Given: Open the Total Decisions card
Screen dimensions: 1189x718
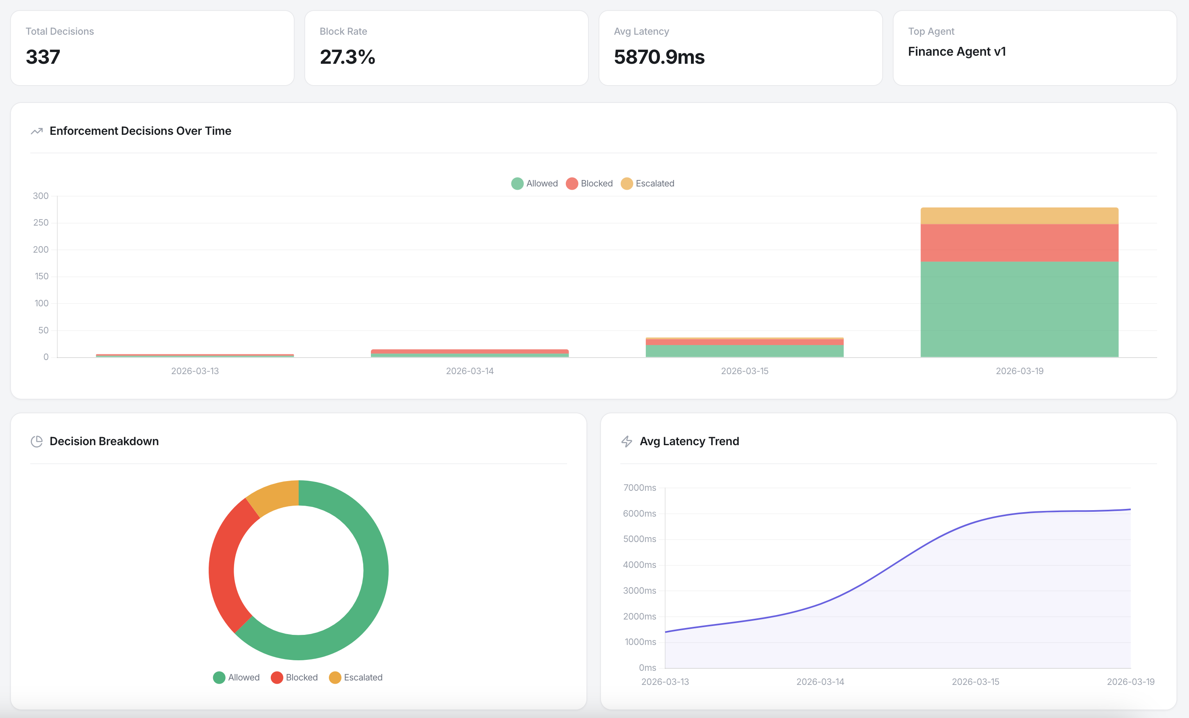Looking at the screenshot, I should (153, 47).
